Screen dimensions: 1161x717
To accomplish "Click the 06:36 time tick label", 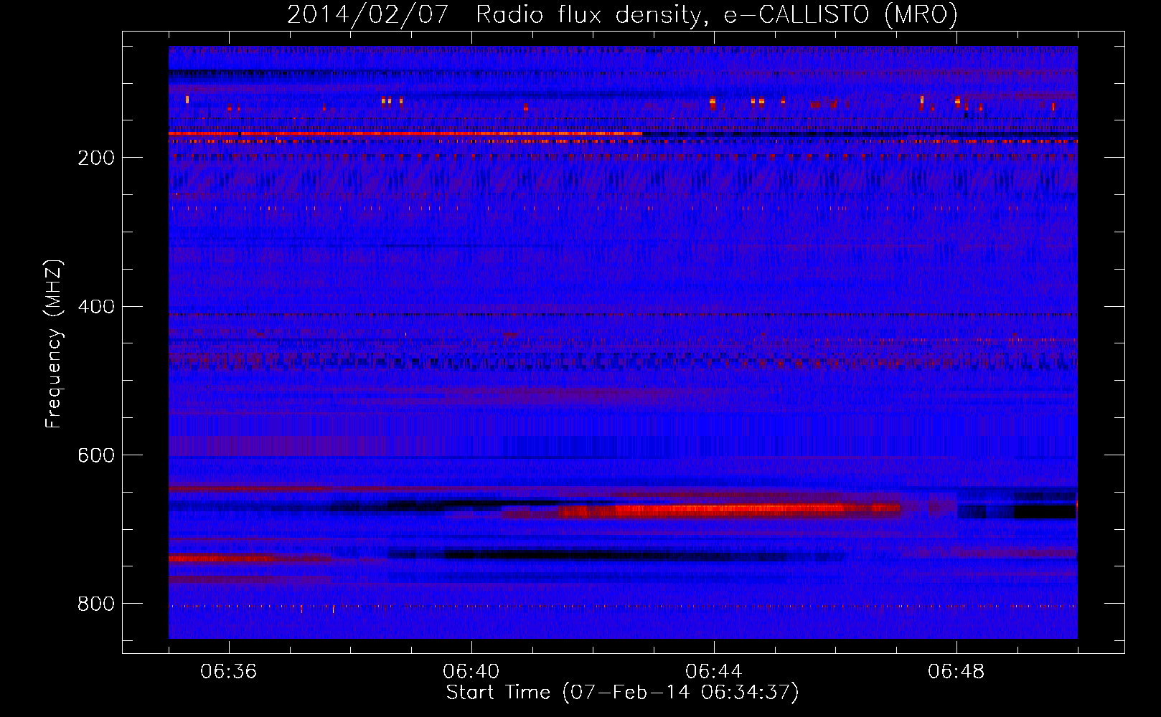I will point(229,672).
